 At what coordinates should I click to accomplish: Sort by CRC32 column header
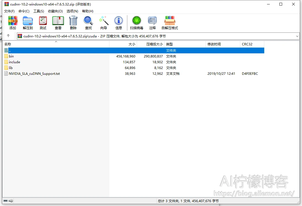click(x=252, y=44)
